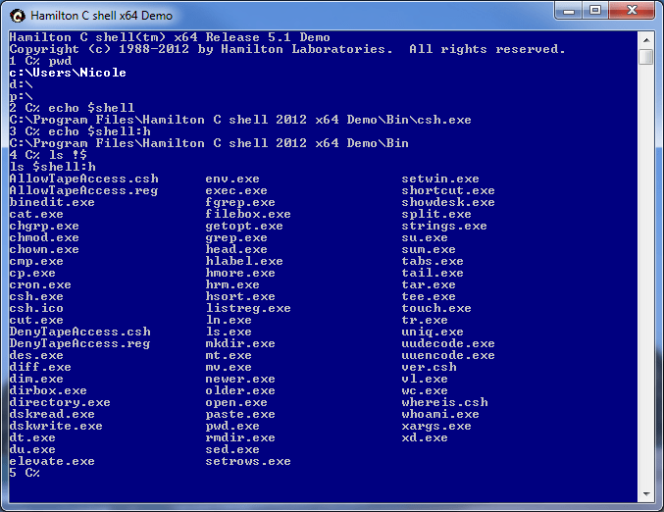Viewport: 664px width, 512px height.
Task: Click the file name tail.exe
Action: (433, 273)
